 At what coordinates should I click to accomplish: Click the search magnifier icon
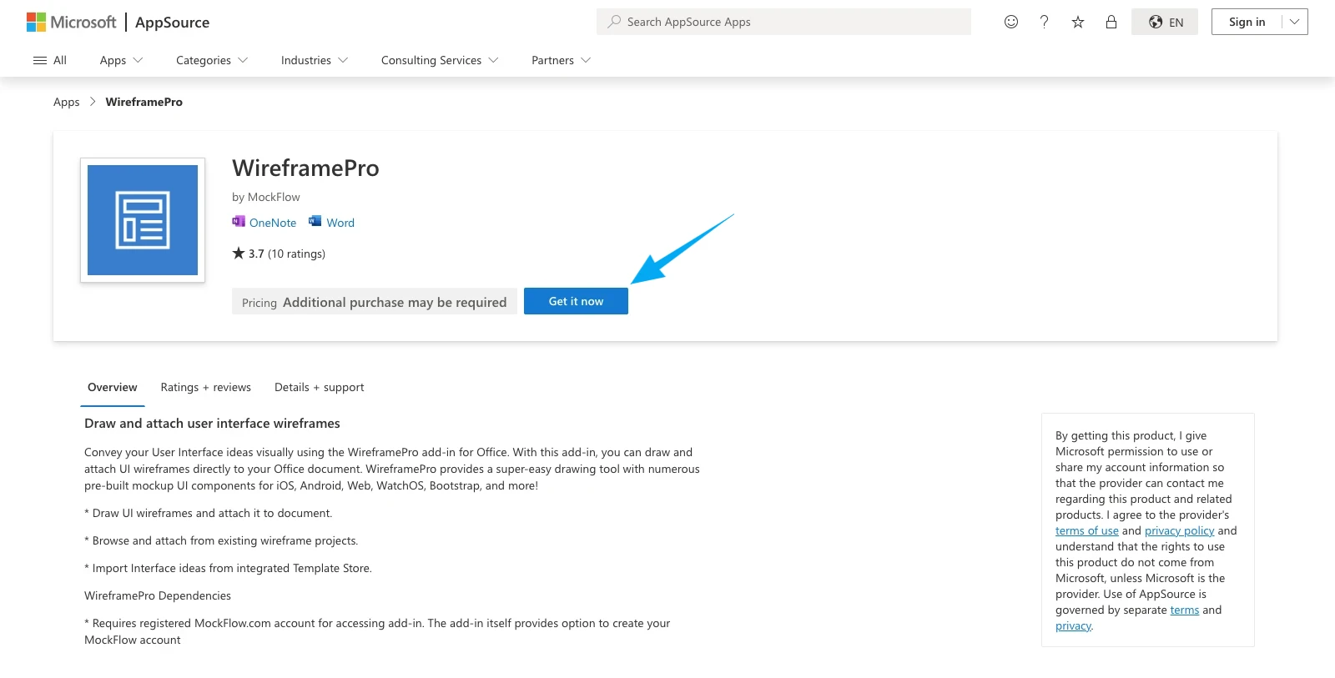click(x=614, y=22)
